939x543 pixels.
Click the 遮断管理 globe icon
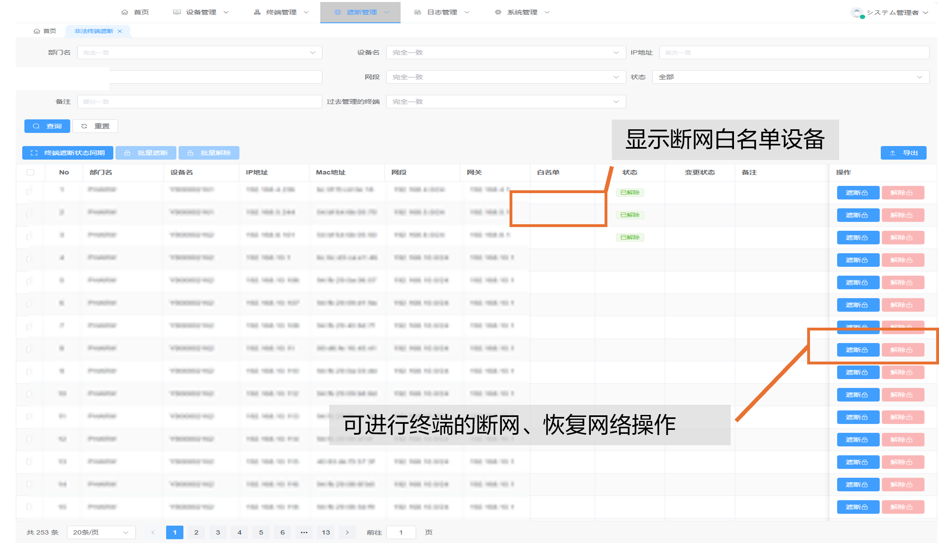click(x=337, y=12)
